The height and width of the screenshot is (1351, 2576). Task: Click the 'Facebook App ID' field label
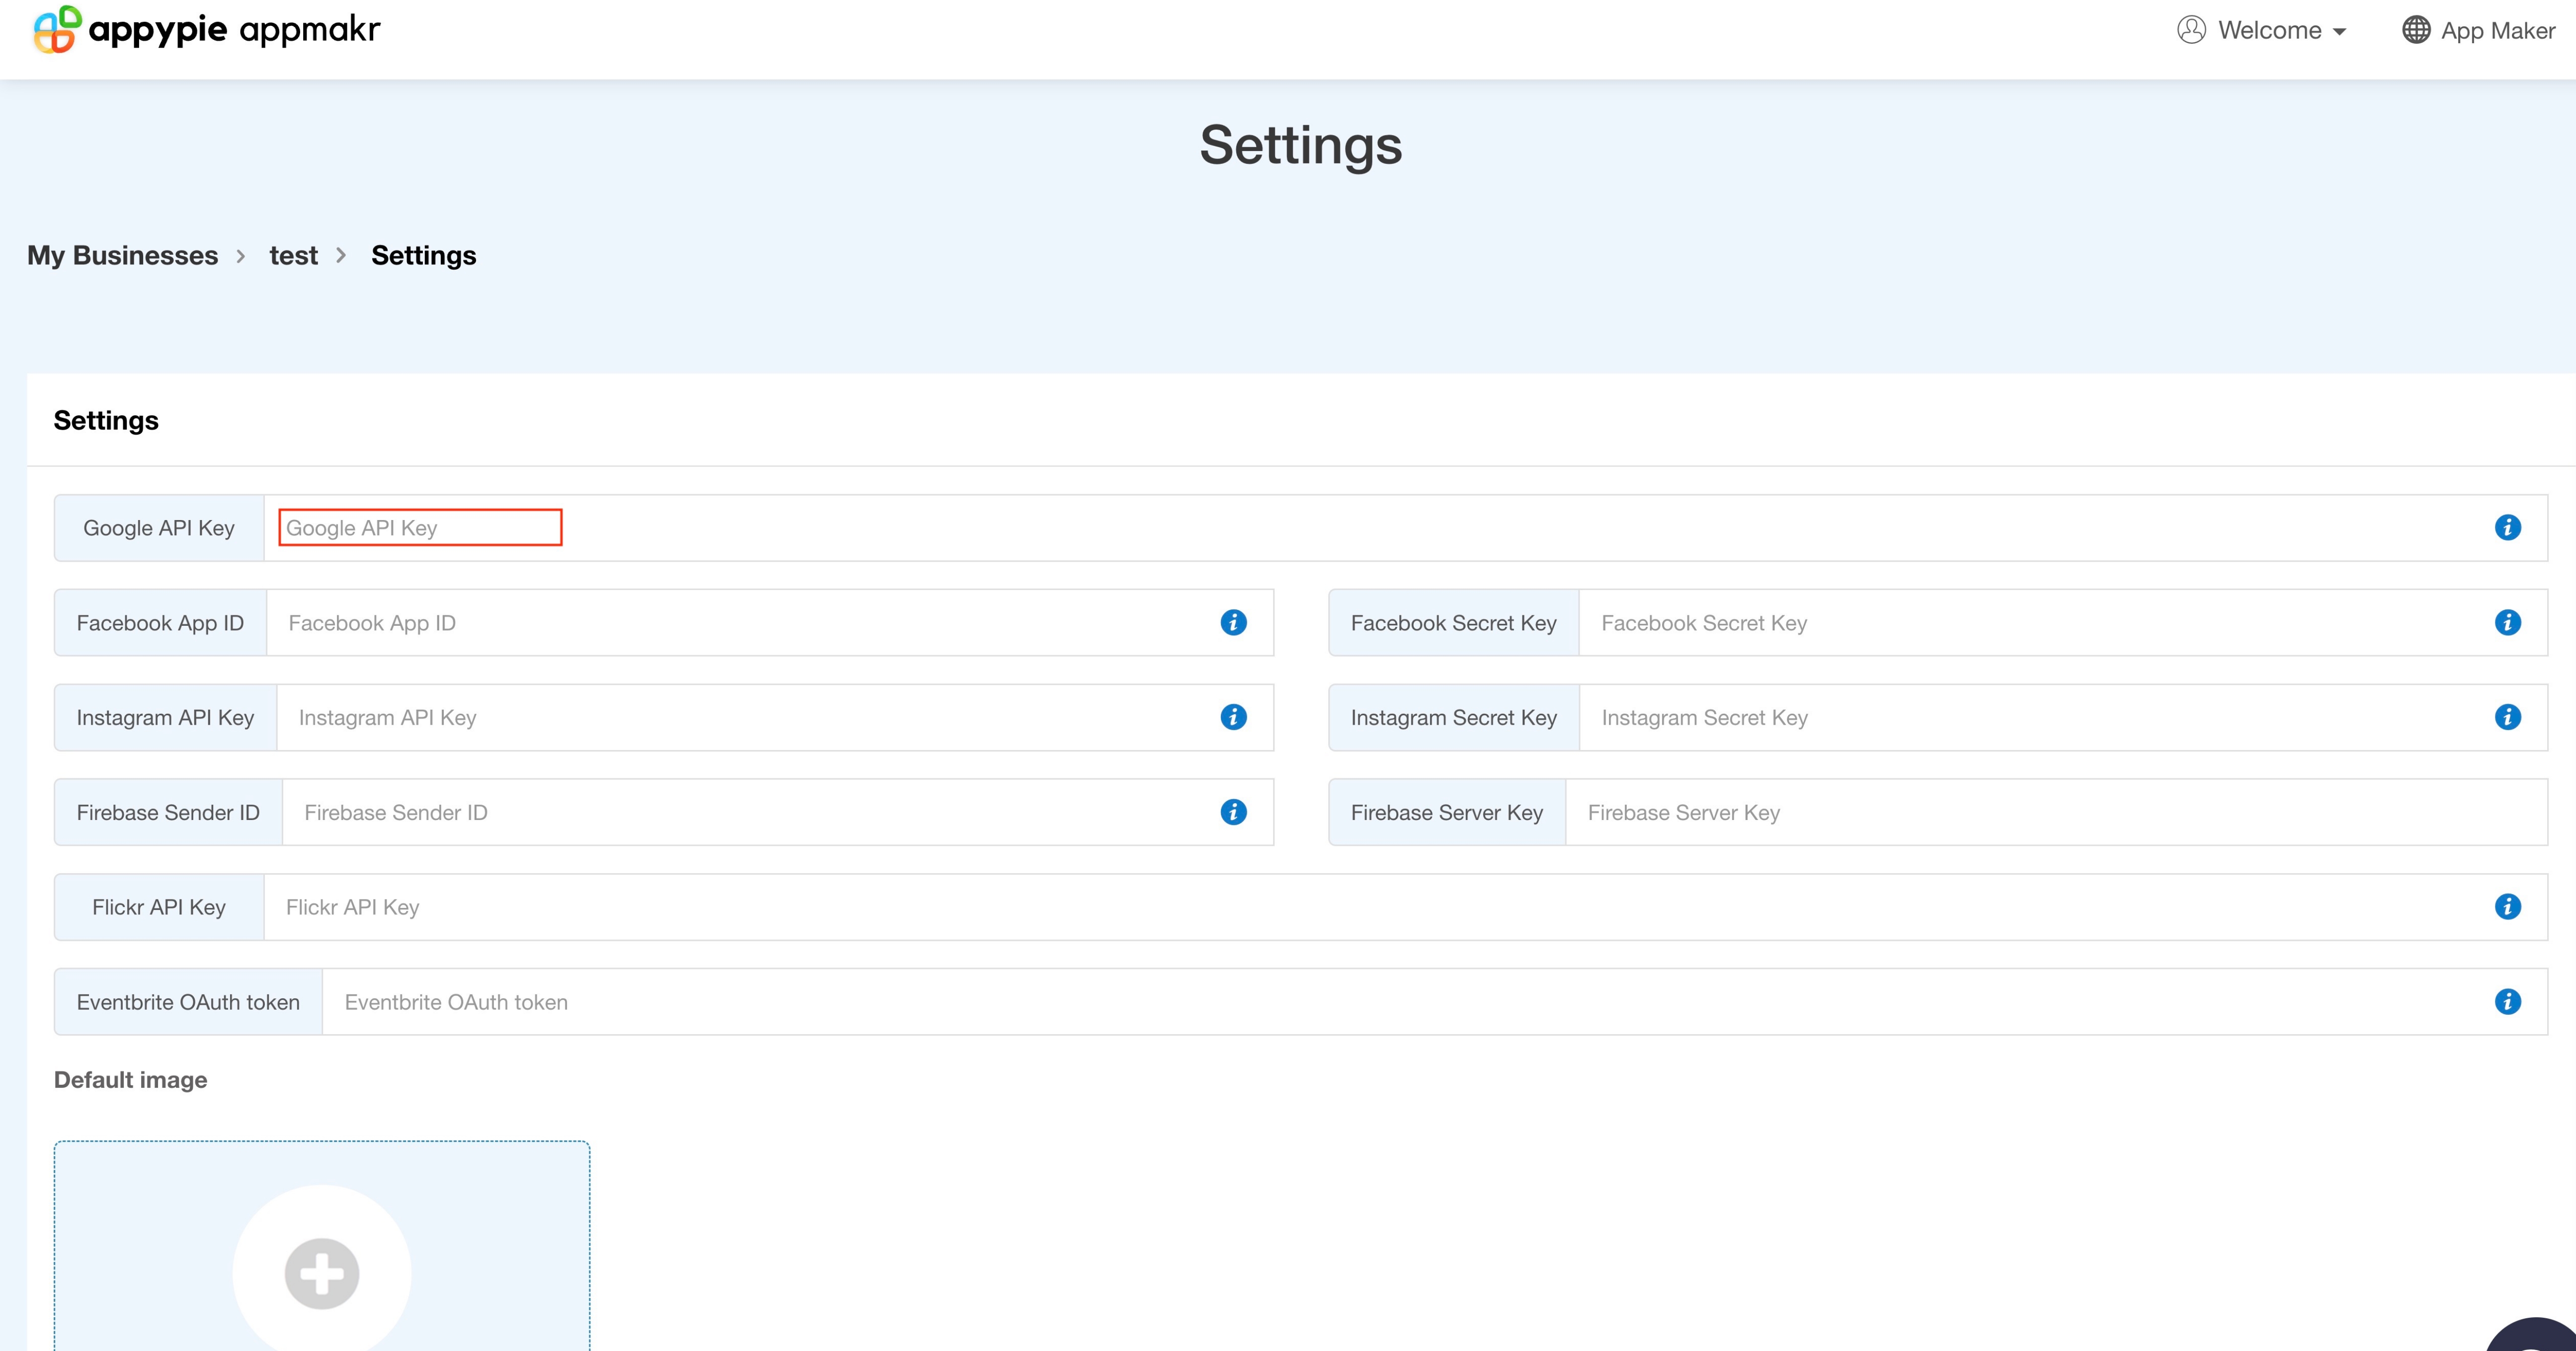(x=160, y=622)
